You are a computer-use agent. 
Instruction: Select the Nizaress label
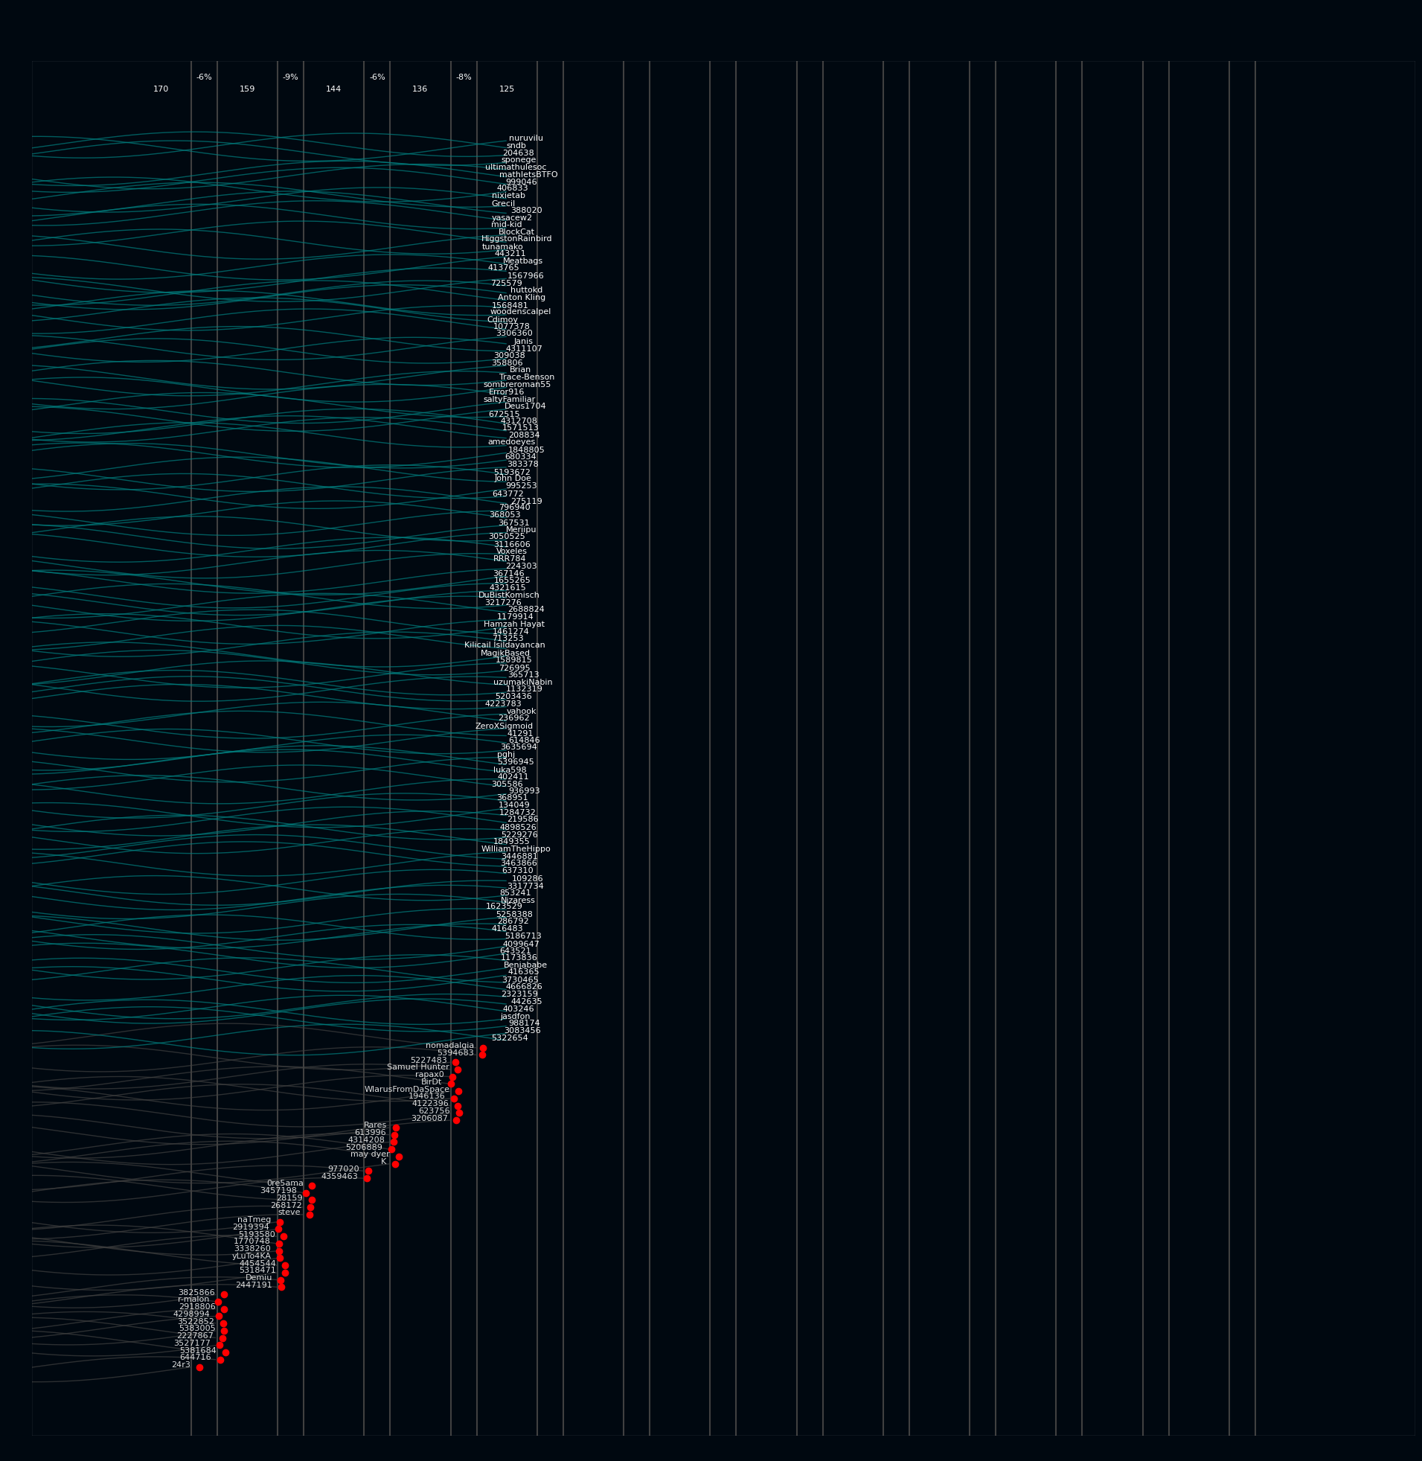[x=517, y=900]
